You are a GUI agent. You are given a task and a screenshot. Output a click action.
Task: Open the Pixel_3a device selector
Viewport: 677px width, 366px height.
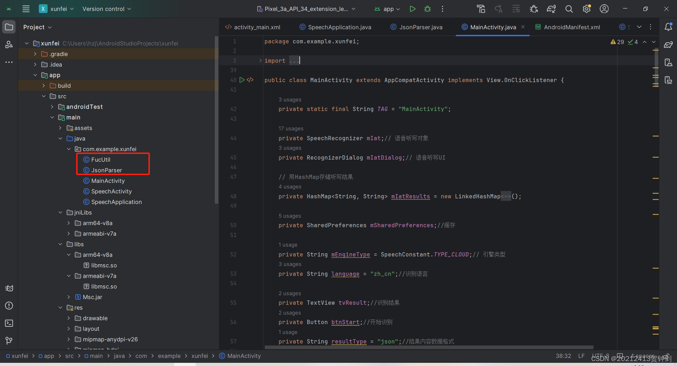coord(306,9)
